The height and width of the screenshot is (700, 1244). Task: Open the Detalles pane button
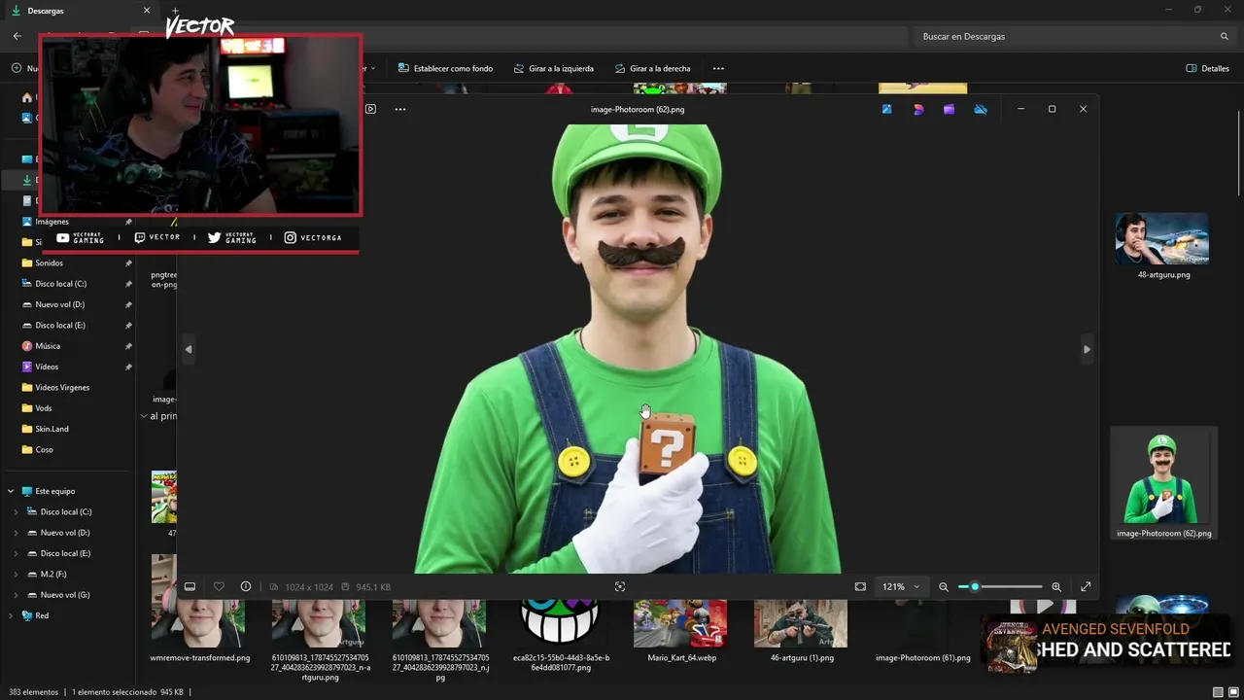[1208, 68]
